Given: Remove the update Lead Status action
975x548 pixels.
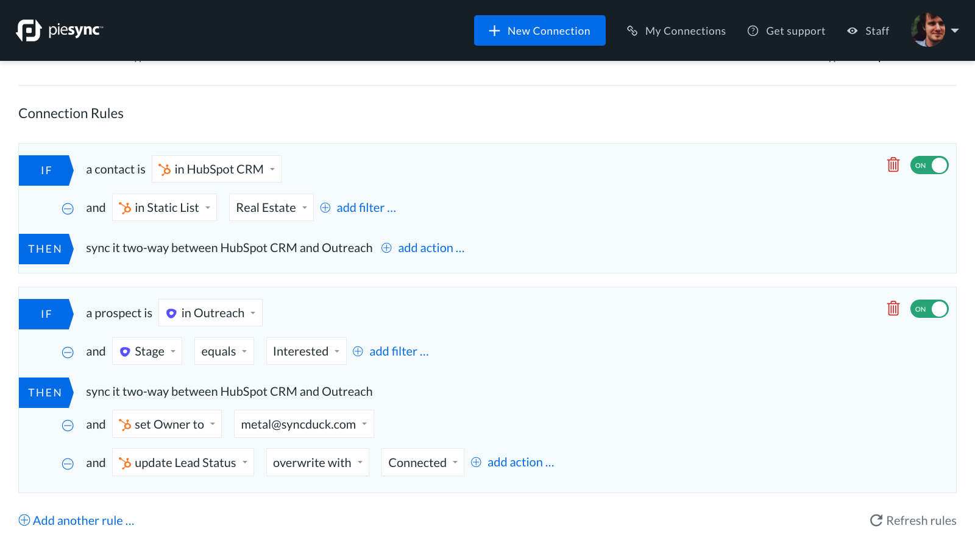Looking at the screenshot, I should (x=68, y=464).
